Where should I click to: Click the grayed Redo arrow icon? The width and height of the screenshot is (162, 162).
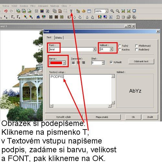point(11,11)
